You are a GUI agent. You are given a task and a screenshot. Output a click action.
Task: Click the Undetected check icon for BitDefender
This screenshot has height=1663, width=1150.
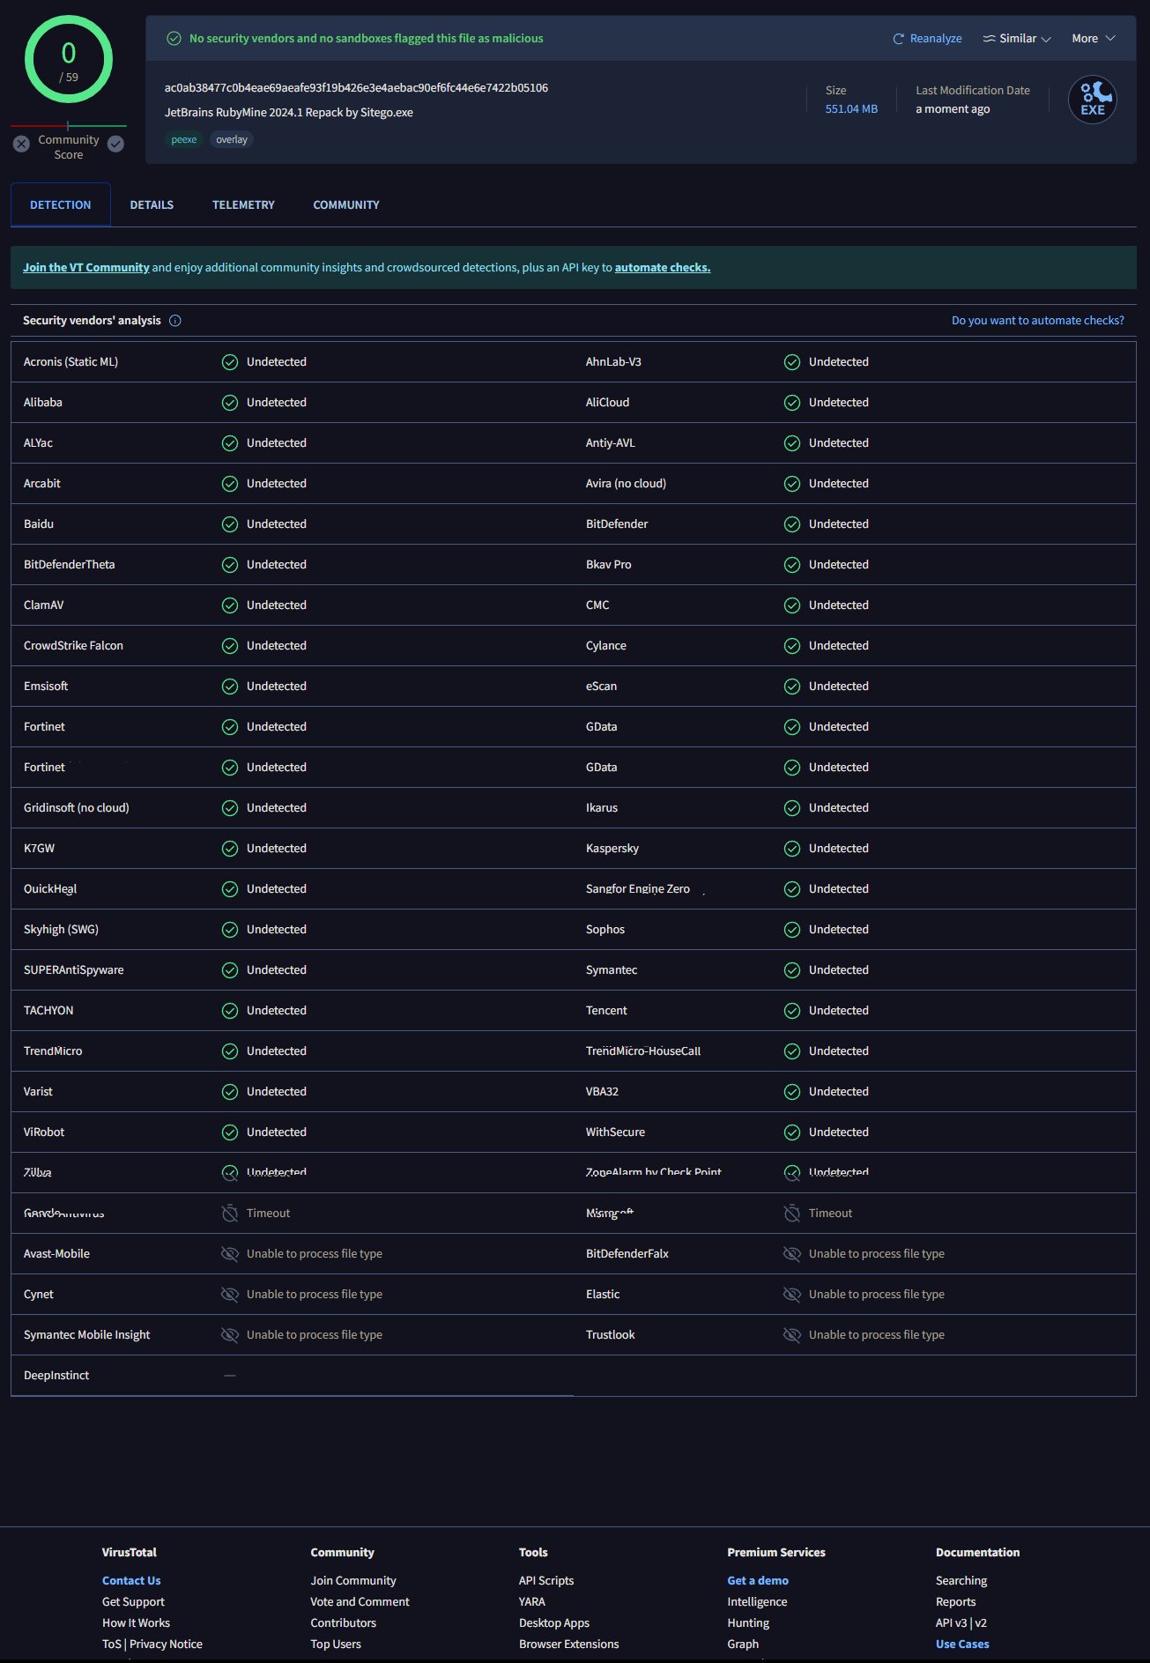coord(792,524)
